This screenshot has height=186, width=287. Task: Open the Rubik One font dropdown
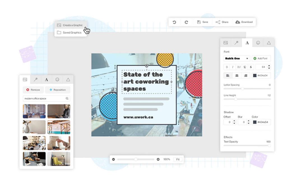(237, 59)
